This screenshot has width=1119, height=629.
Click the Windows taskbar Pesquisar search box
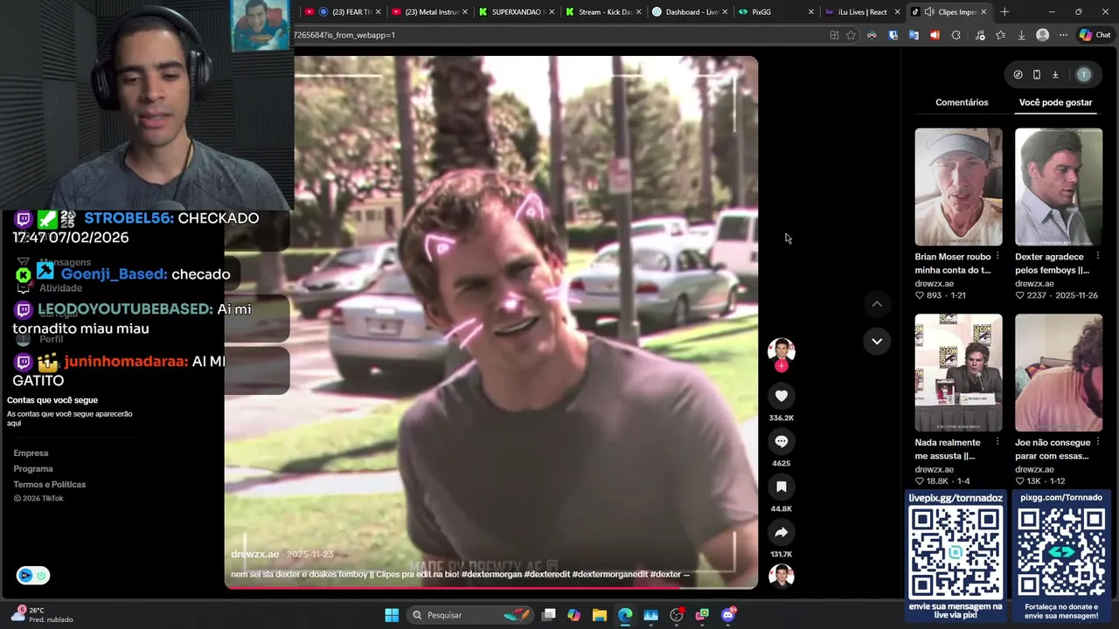coord(471,615)
